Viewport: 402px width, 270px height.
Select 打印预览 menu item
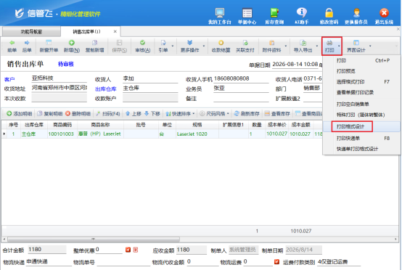[361, 71]
